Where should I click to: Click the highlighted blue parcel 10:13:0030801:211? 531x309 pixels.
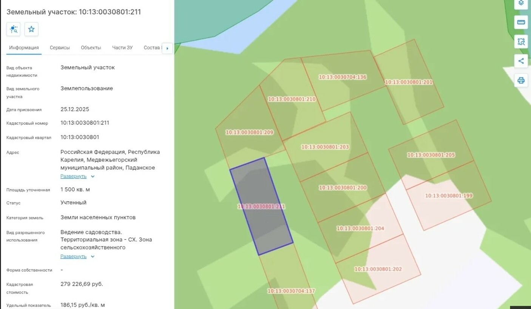coord(261,207)
